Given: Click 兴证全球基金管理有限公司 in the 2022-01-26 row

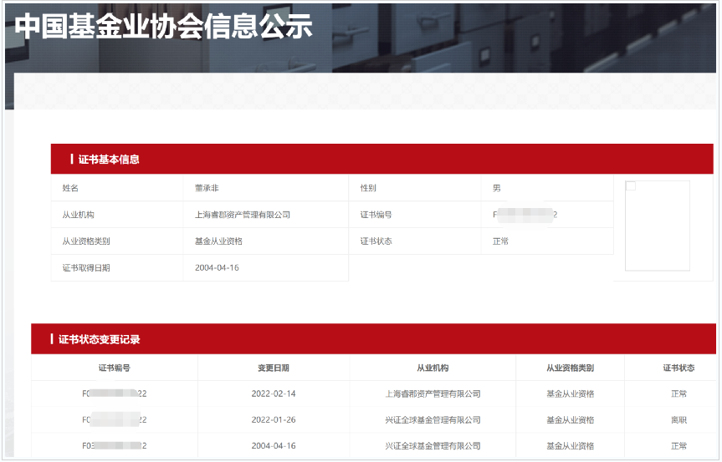Looking at the screenshot, I should (433, 419).
